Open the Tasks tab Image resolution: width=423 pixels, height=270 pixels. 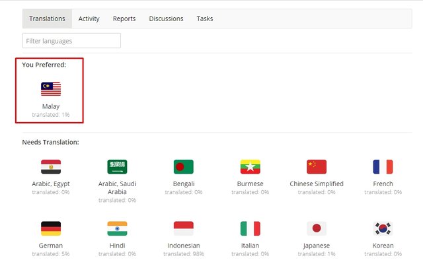[205, 18]
